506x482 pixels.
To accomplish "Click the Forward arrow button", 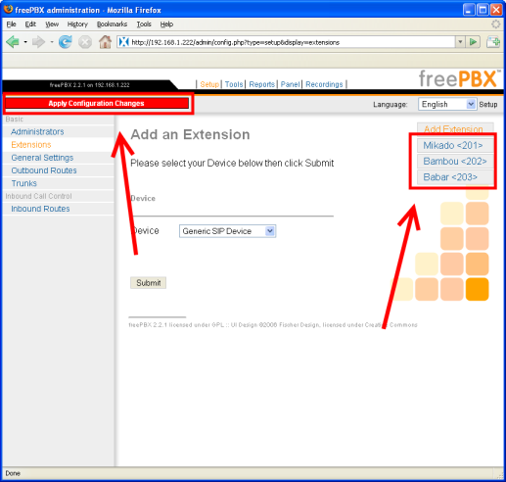I will pos(39,42).
